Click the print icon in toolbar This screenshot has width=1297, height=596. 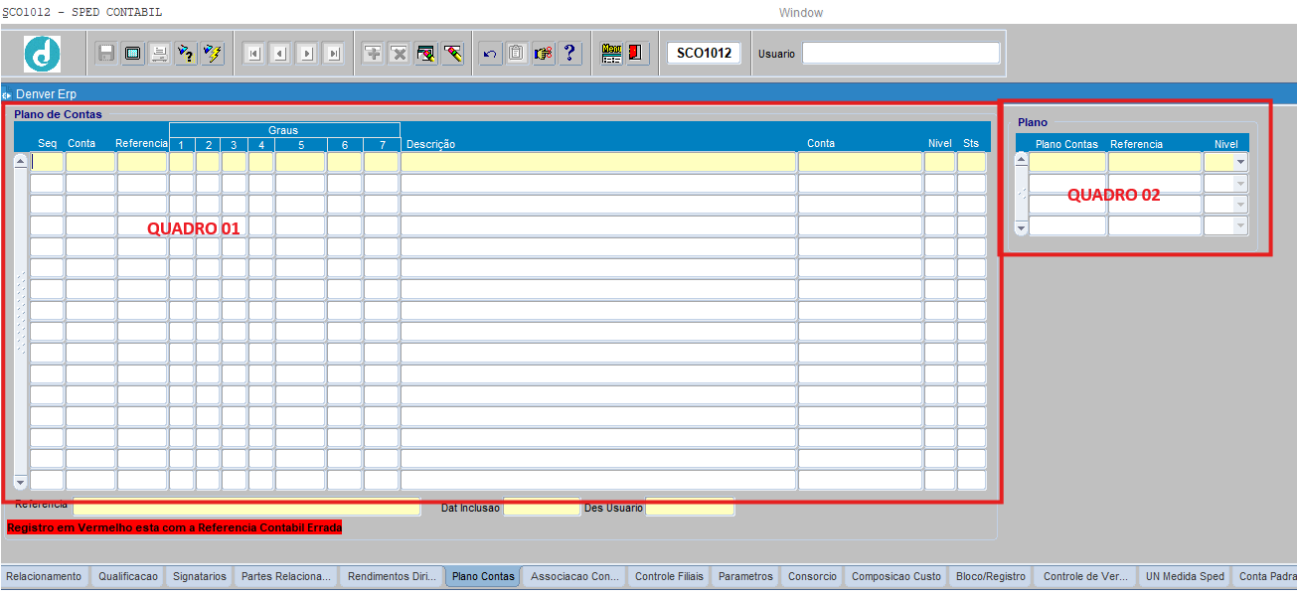point(159,54)
